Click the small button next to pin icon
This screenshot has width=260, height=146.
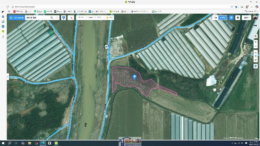pyautogui.click(x=71, y=18)
